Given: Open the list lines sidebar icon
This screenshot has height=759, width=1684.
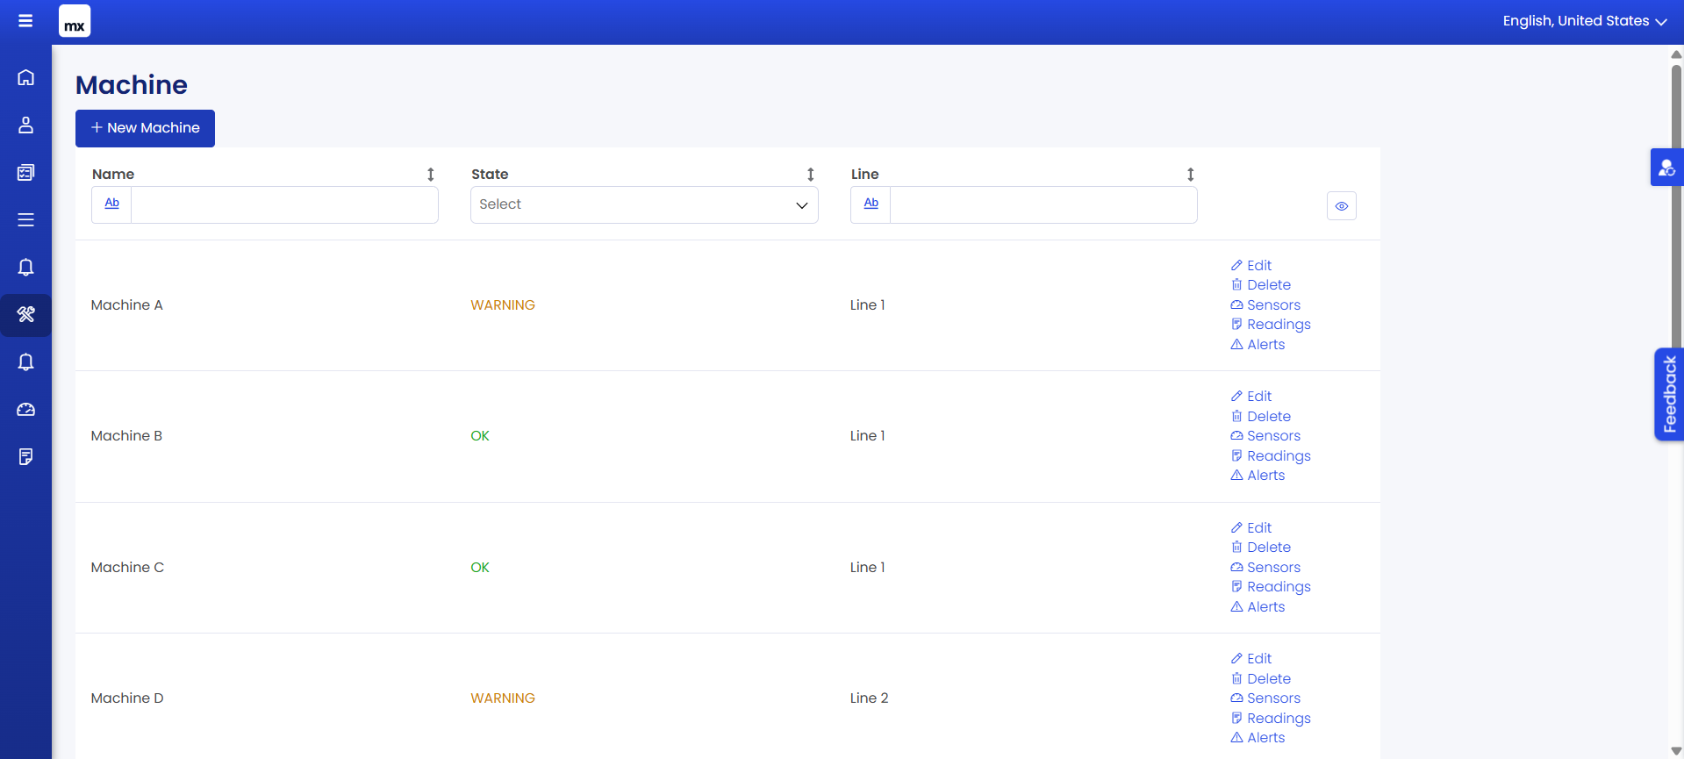Looking at the screenshot, I should pos(25,219).
